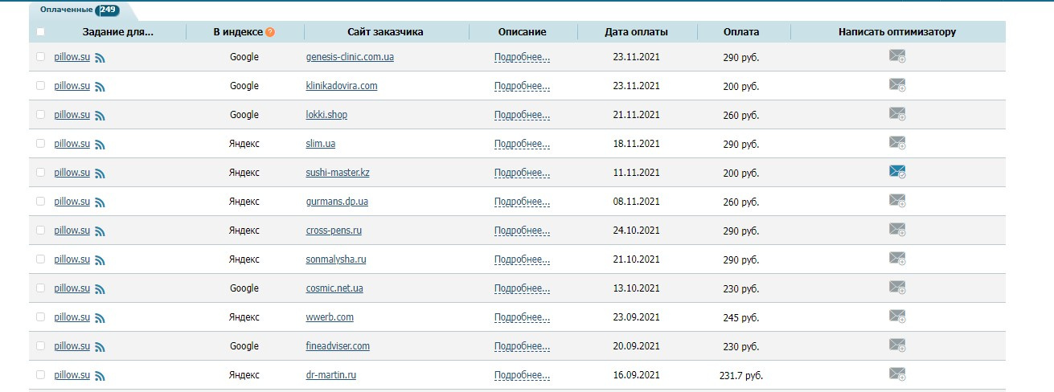Sort by 'Дата оплаты' column header
The width and height of the screenshot is (1054, 392).
(x=636, y=32)
